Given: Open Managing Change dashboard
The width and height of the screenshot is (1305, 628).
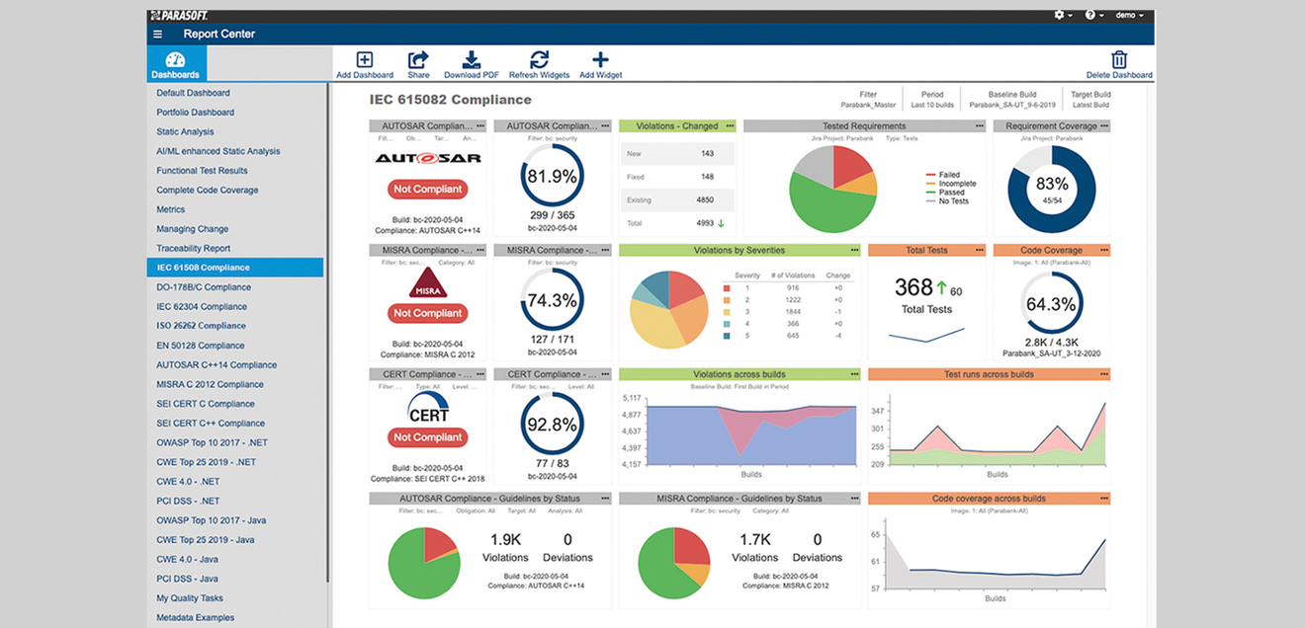Looking at the screenshot, I should point(192,229).
